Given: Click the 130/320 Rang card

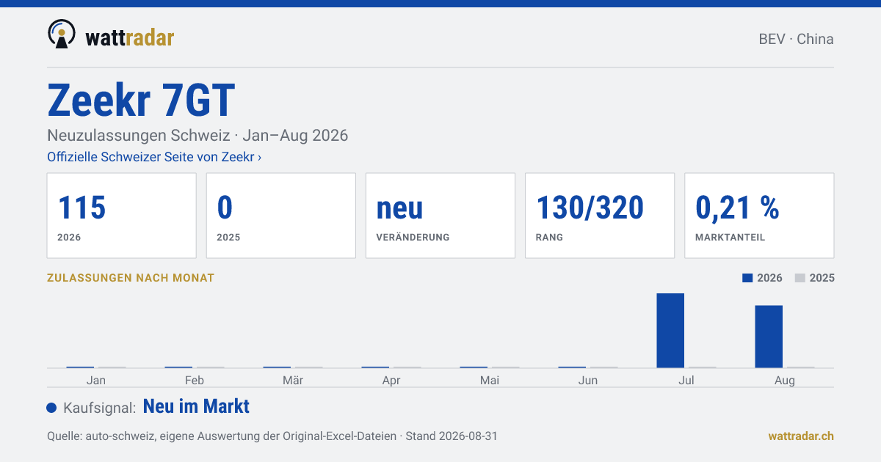Looking at the screenshot, I should click(x=600, y=216).
